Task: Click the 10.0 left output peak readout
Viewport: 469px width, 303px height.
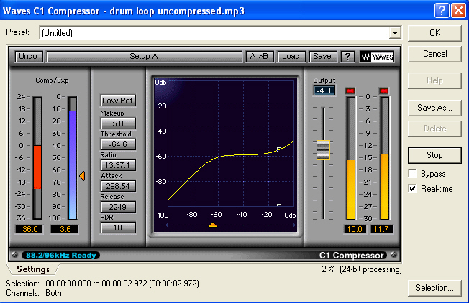Action: 355,229
